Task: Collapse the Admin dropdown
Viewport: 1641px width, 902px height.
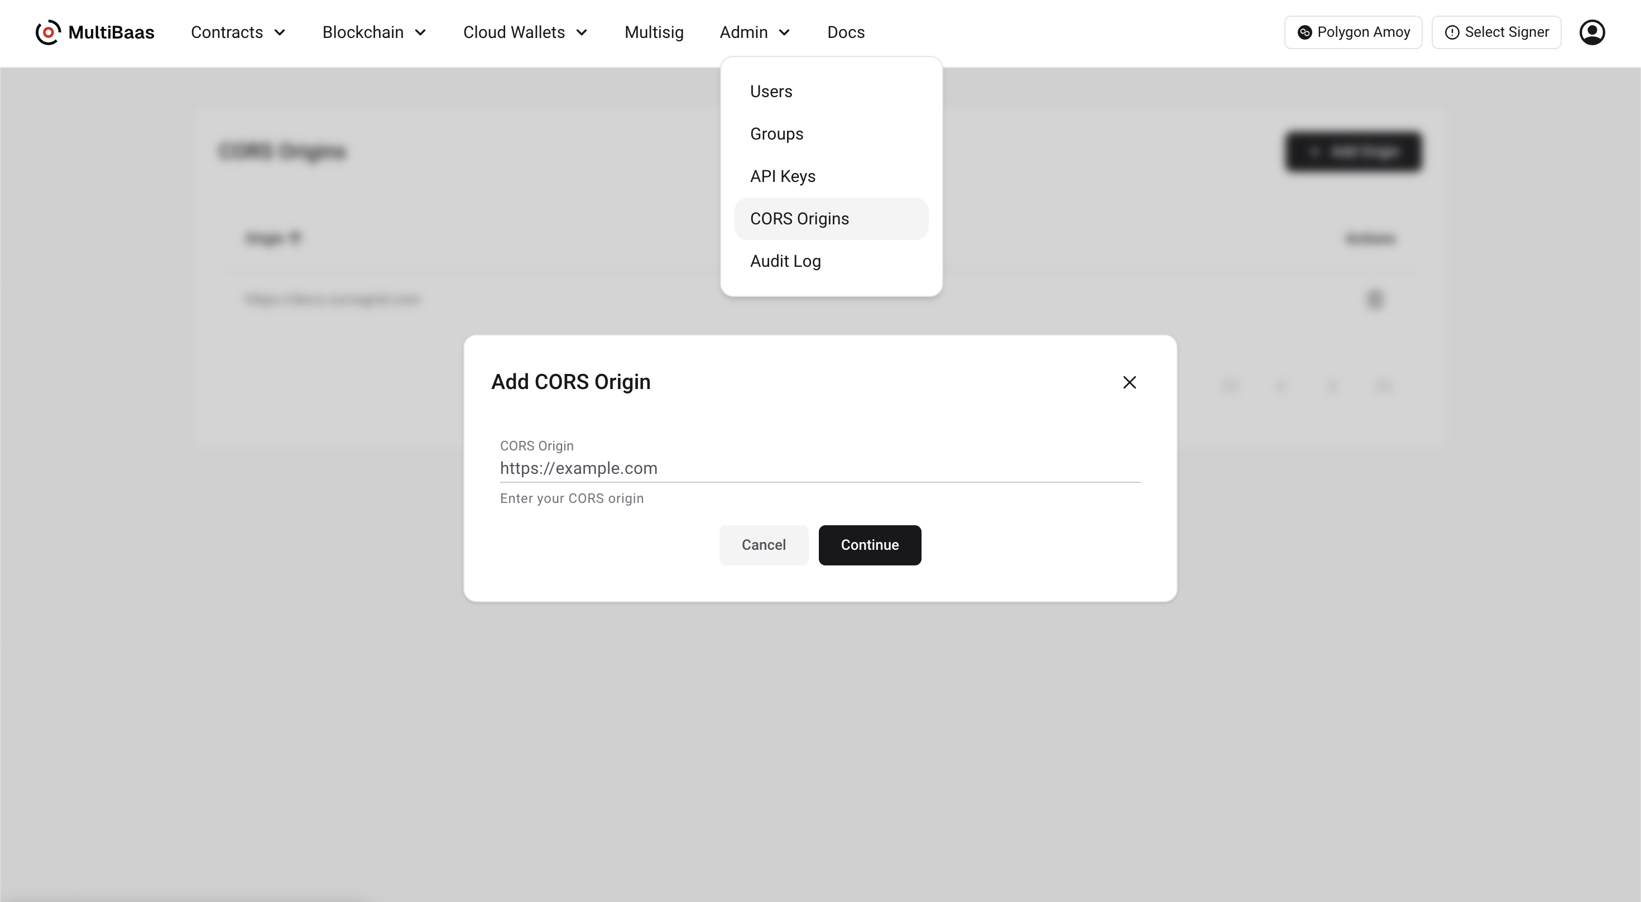Action: pos(754,32)
